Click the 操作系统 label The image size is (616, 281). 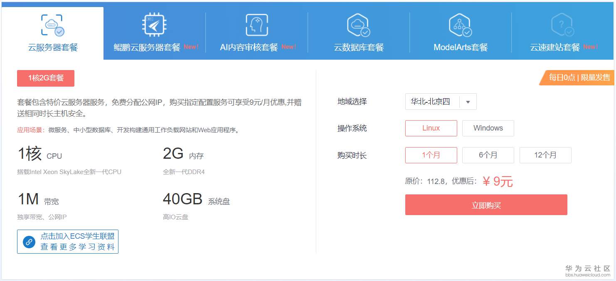coord(352,128)
